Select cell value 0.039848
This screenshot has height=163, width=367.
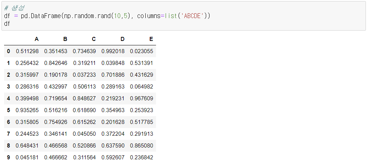[x=113, y=63]
